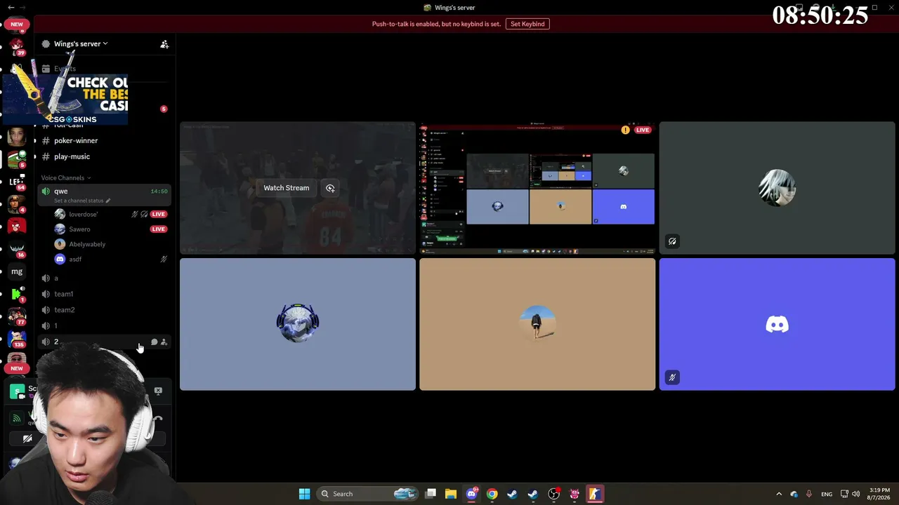Click the microphone icon in the system tray
The image size is (899, 505).
[809, 494]
